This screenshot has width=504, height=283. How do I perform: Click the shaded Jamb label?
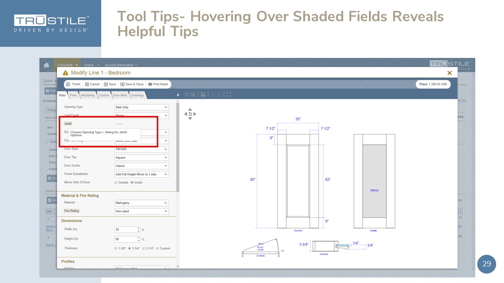[x=68, y=123]
